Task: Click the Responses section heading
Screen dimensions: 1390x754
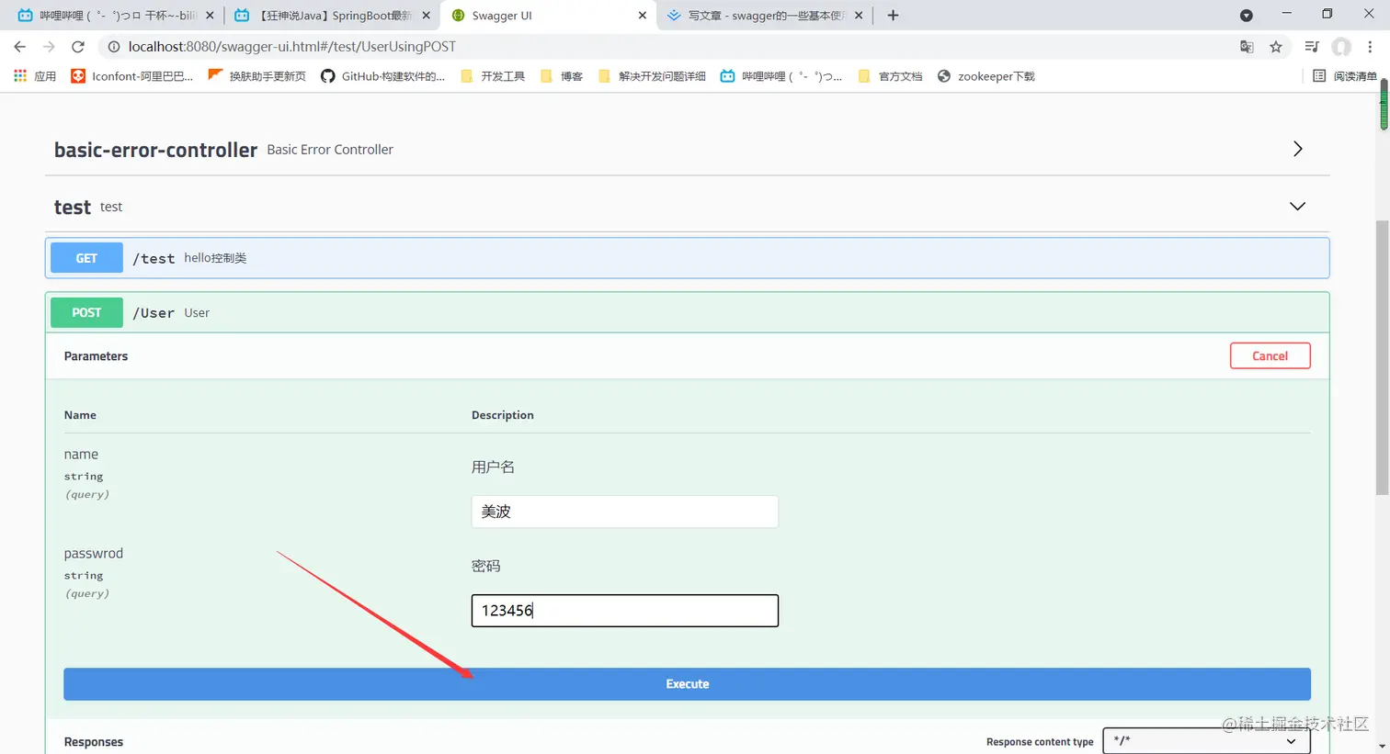Action: 94,742
